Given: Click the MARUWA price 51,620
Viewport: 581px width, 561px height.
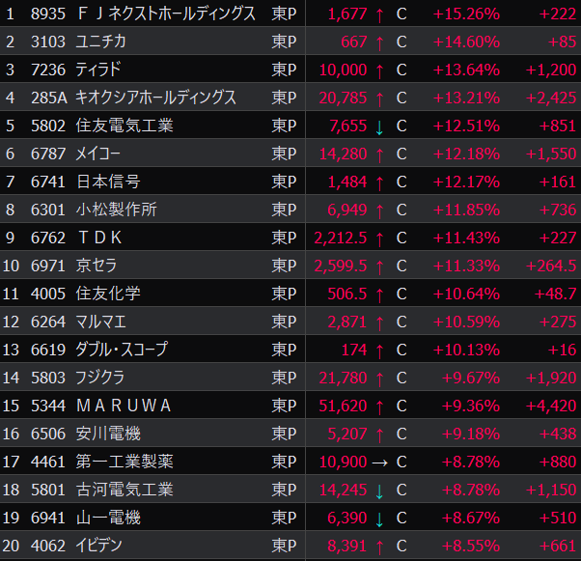Looking at the screenshot, I should tap(342, 407).
